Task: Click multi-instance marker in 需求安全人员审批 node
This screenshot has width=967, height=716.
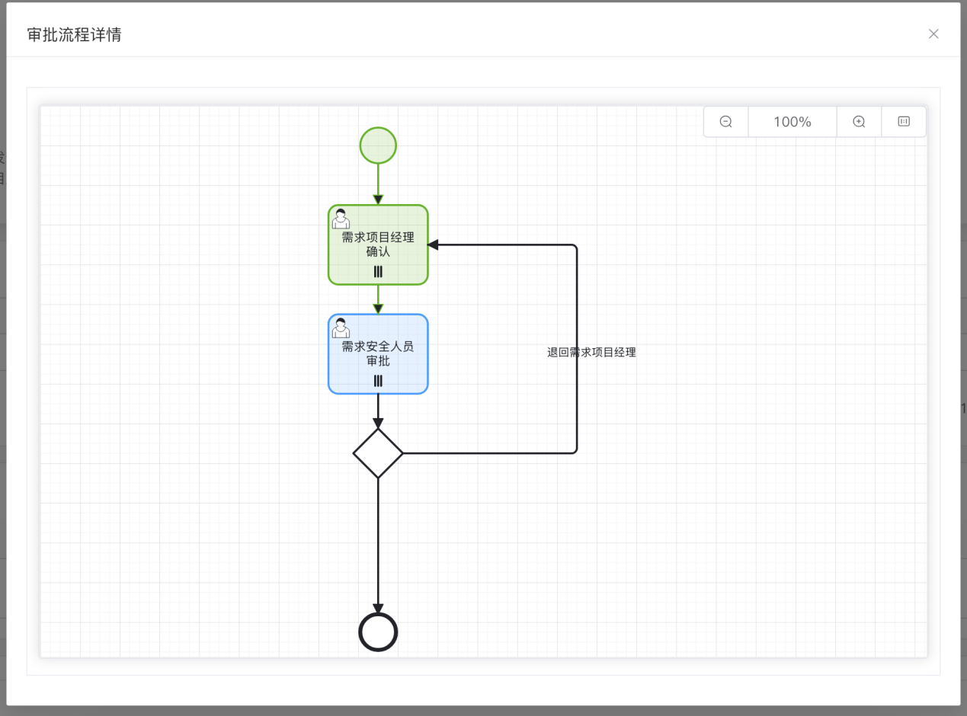Action: pos(378,381)
